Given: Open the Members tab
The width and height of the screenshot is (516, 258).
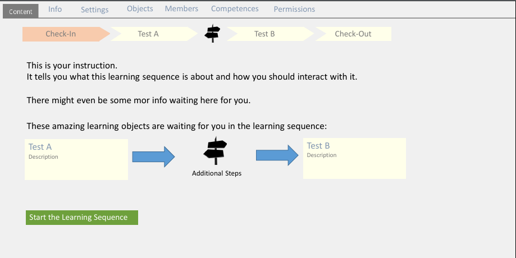Looking at the screenshot, I should [x=181, y=9].
